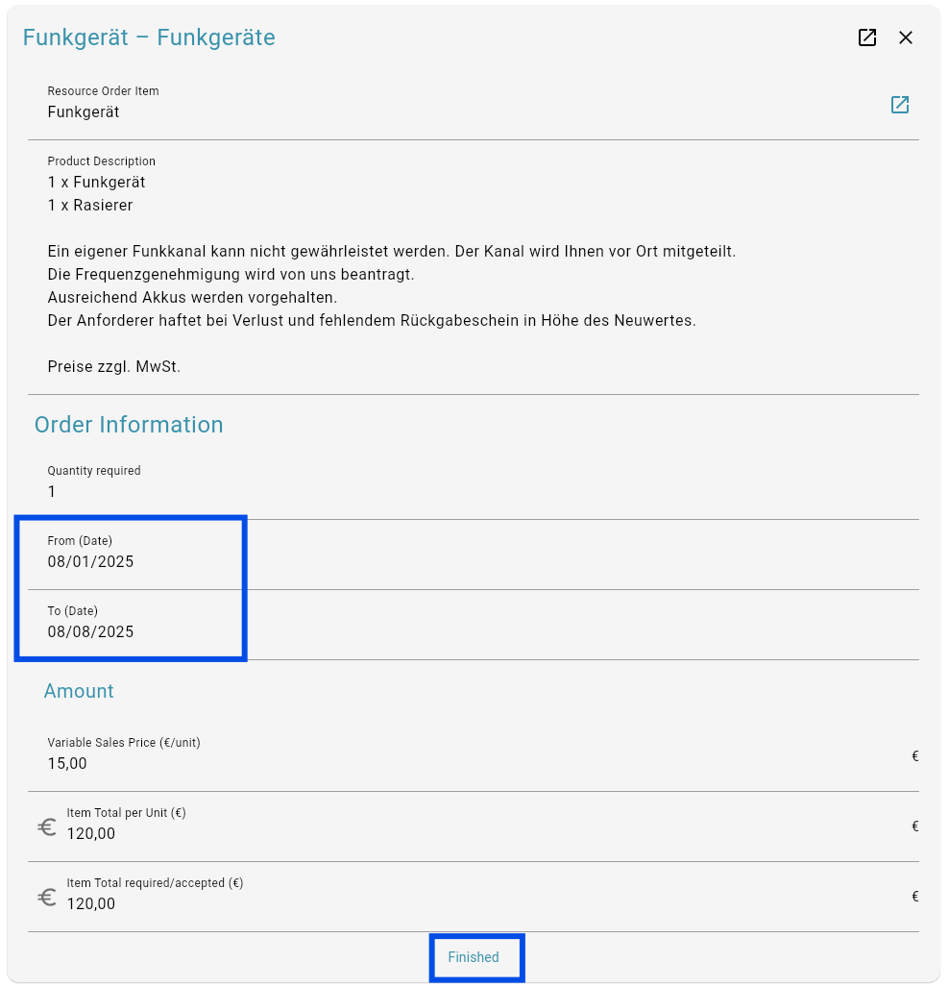
Task: Select the To (Date) field 08/08/2025
Action: pos(474,625)
